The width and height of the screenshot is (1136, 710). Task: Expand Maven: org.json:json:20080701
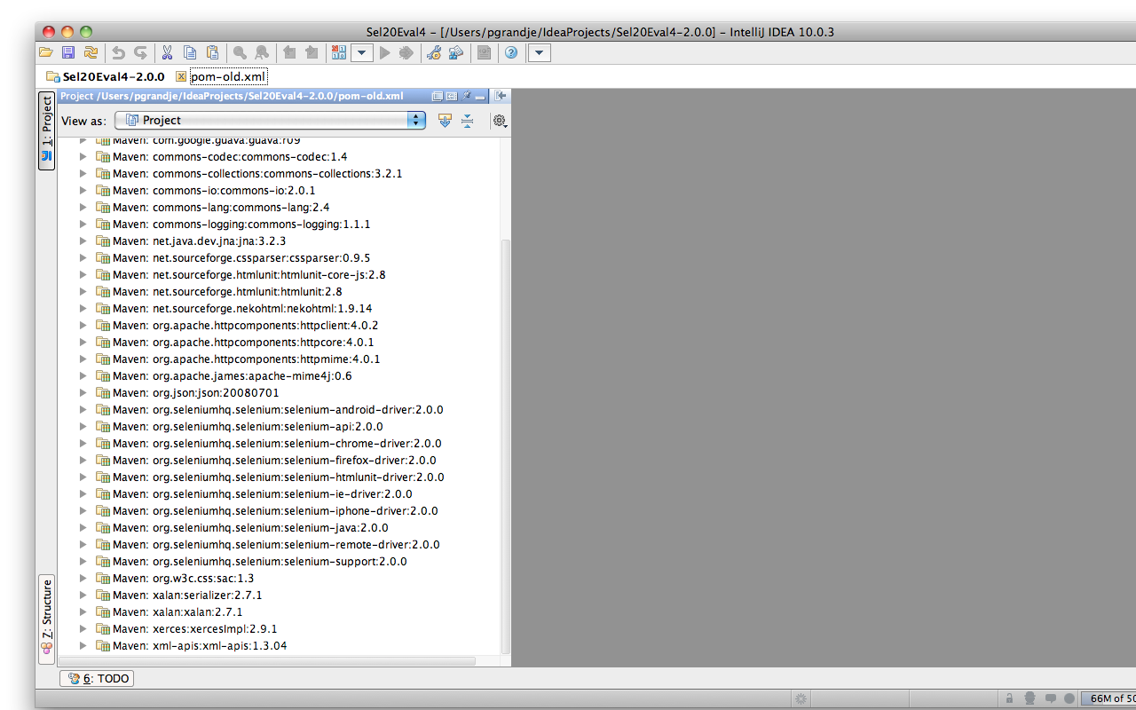pyautogui.click(x=83, y=392)
